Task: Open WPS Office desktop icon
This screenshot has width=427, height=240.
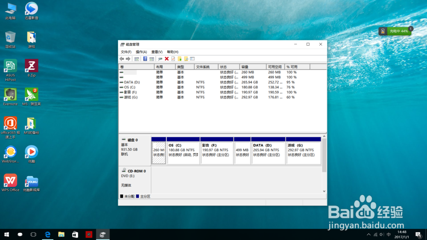Action: click(x=10, y=182)
